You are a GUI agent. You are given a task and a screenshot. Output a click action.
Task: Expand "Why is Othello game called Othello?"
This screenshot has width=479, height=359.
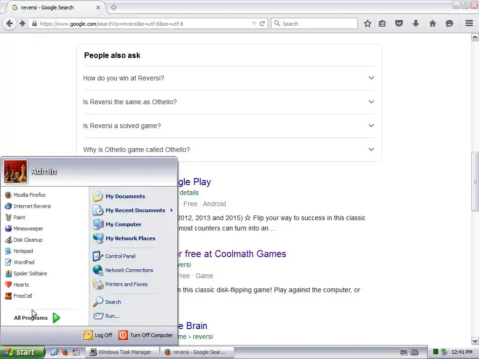229,150
